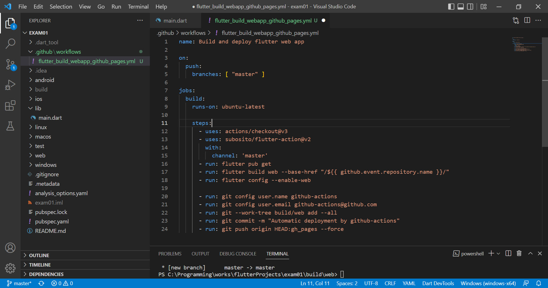548x288 pixels.
Task: Click Explorer views and more actions ellipsis
Action: pos(140,21)
